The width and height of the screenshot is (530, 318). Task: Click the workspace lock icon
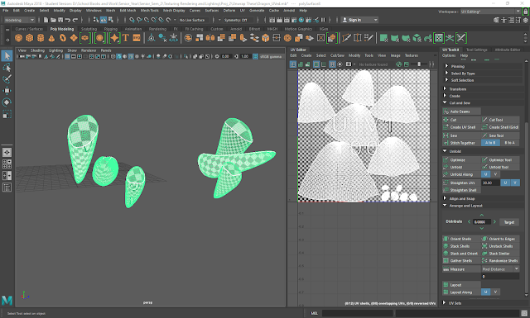(x=526, y=12)
